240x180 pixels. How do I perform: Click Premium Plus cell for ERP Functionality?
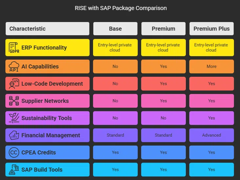(211, 48)
